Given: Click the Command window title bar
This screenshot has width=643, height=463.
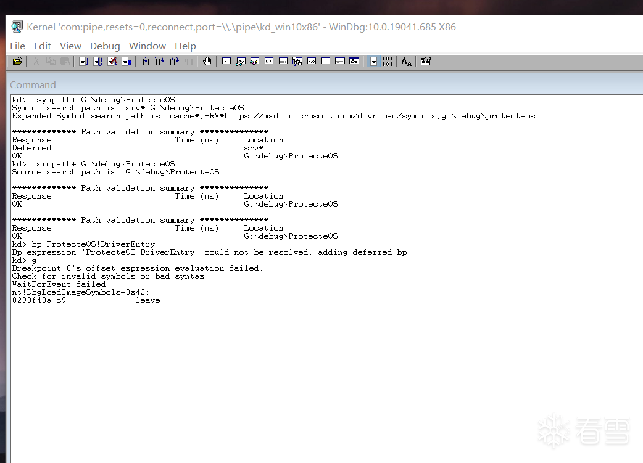Looking at the screenshot, I should click(x=326, y=85).
